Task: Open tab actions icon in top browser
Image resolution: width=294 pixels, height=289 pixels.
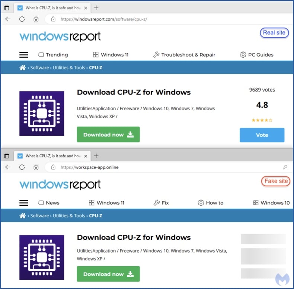Action: tap(7, 8)
